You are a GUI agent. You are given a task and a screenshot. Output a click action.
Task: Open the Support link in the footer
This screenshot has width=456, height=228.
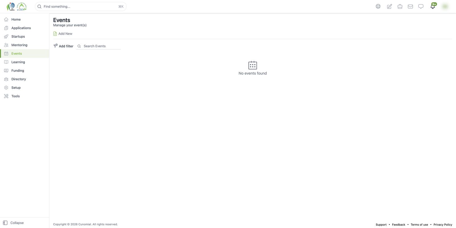pyautogui.click(x=381, y=225)
